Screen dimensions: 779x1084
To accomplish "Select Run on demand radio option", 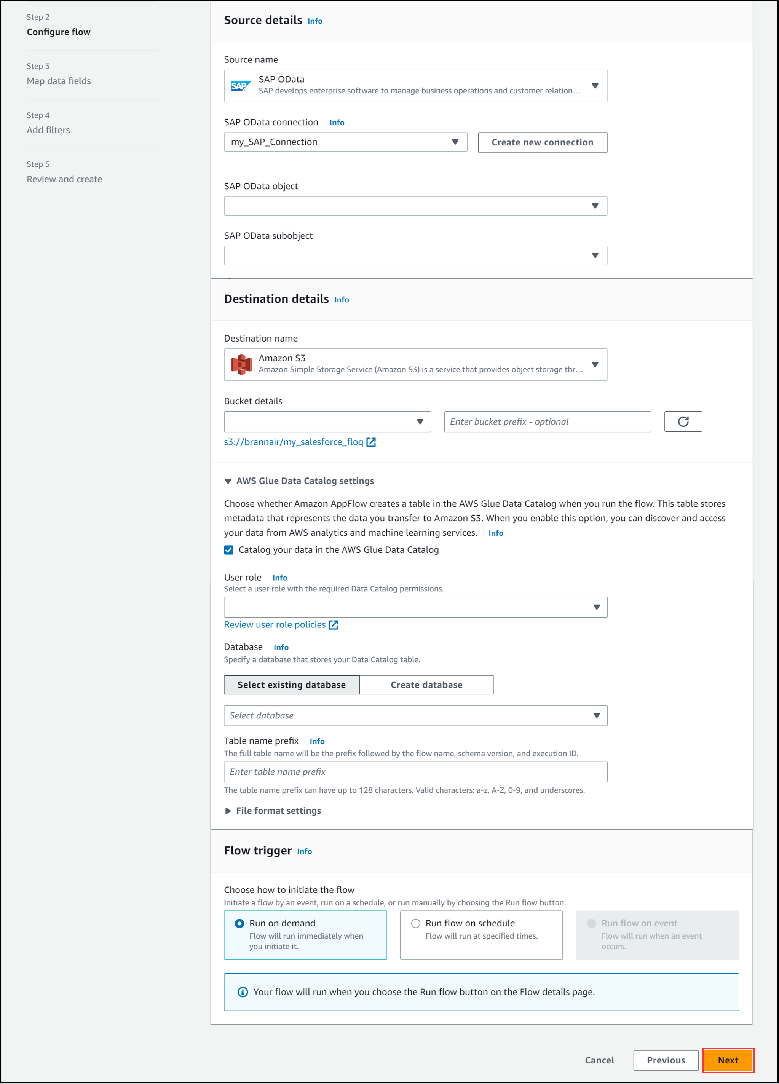I will click(x=239, y=923).
